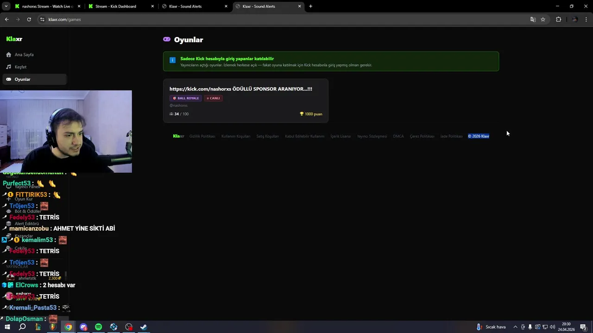Open the Windows Start menu

point(7,327)
